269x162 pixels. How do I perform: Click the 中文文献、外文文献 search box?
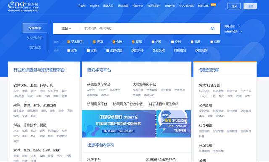(x=145, y=29)
